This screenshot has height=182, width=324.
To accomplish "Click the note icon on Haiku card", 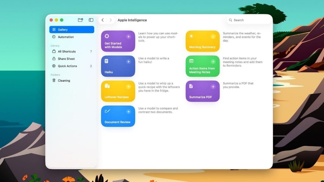I will [x=106, y=61].
